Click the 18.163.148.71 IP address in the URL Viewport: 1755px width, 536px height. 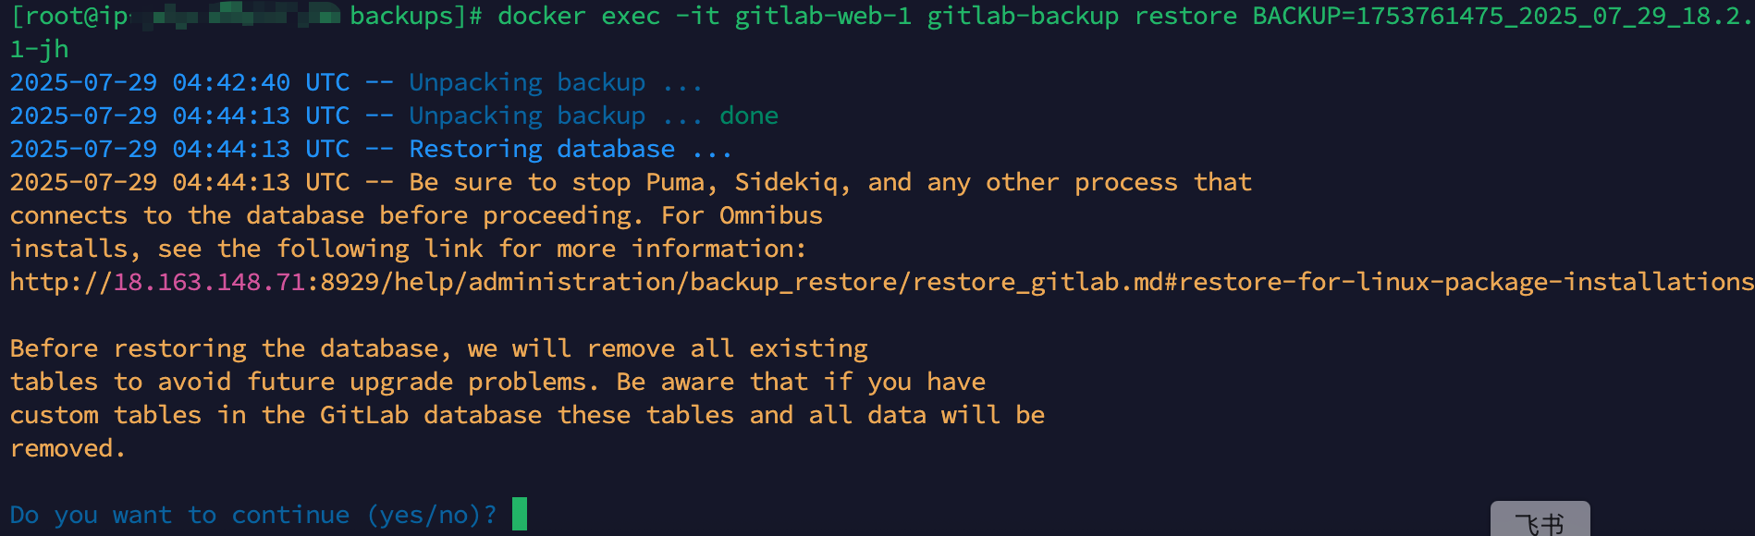pyautogui.click(x=209, y=282)
